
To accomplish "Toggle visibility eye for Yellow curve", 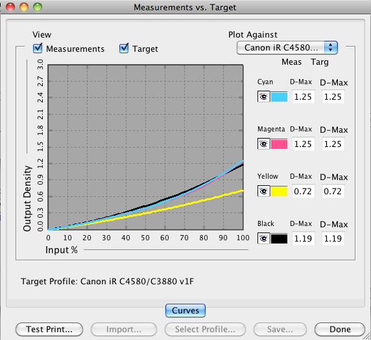I will (x=263, y=191).
